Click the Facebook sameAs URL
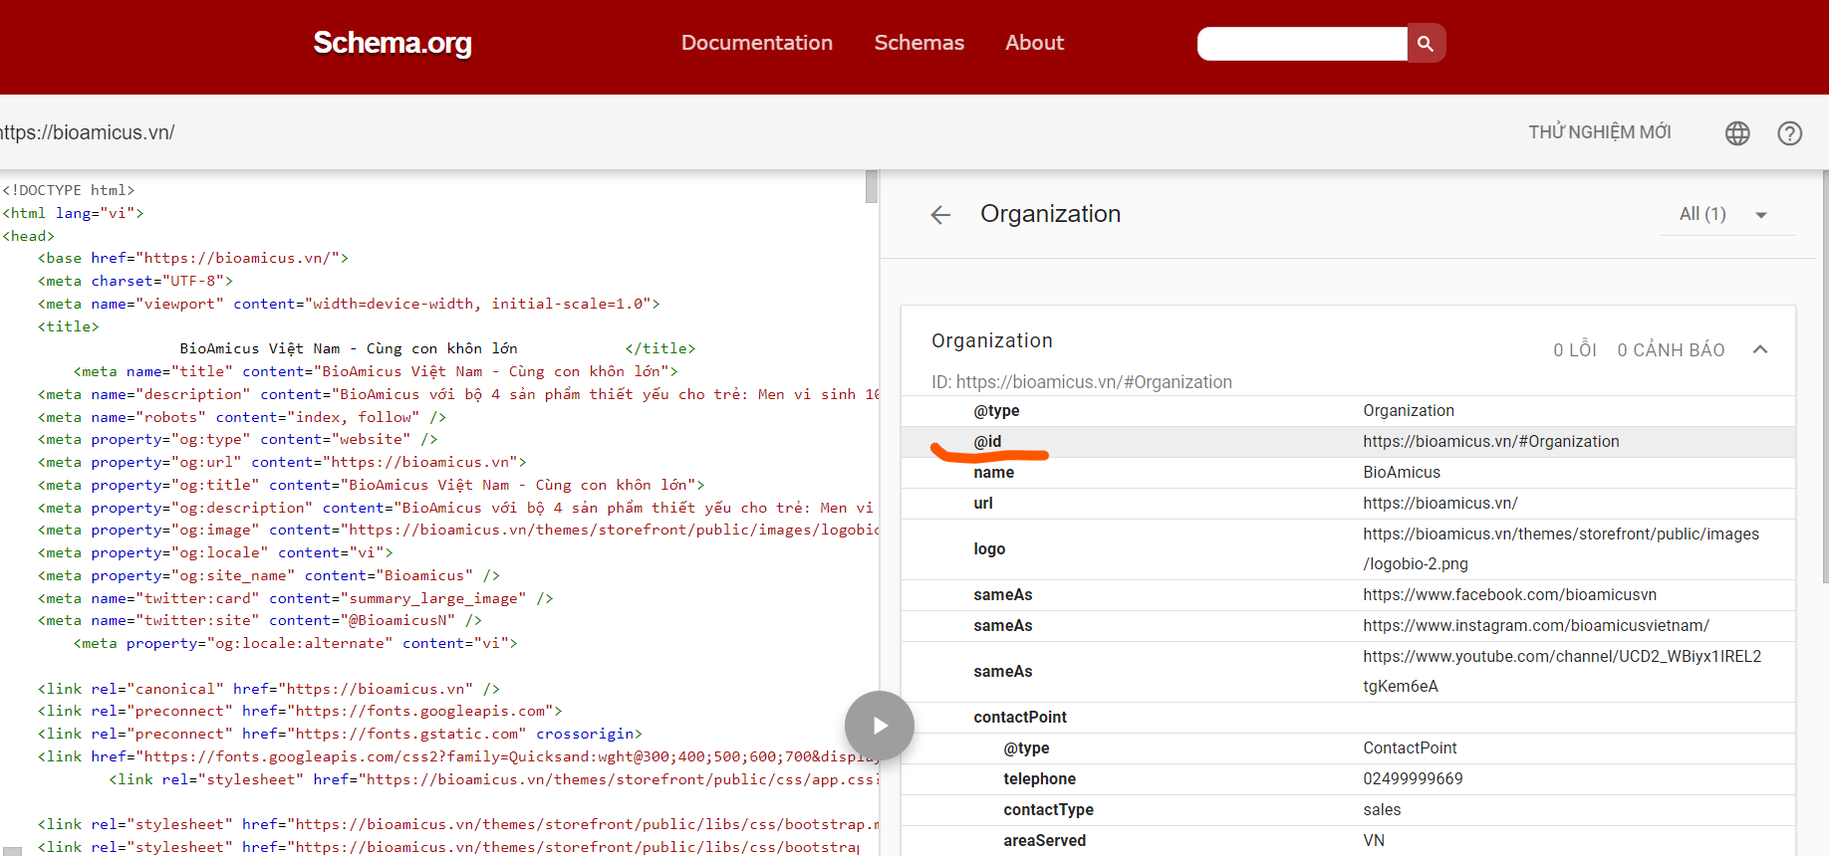Screen dimensions: 1829x856 [1510, 595]
